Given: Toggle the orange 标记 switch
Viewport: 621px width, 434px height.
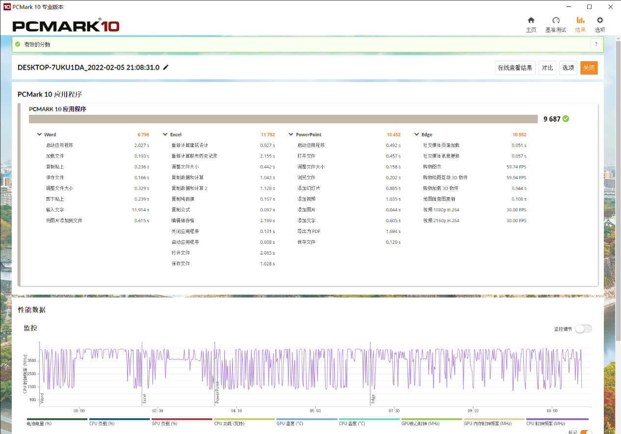Looking at the screenshot, I should pos(586,432).
